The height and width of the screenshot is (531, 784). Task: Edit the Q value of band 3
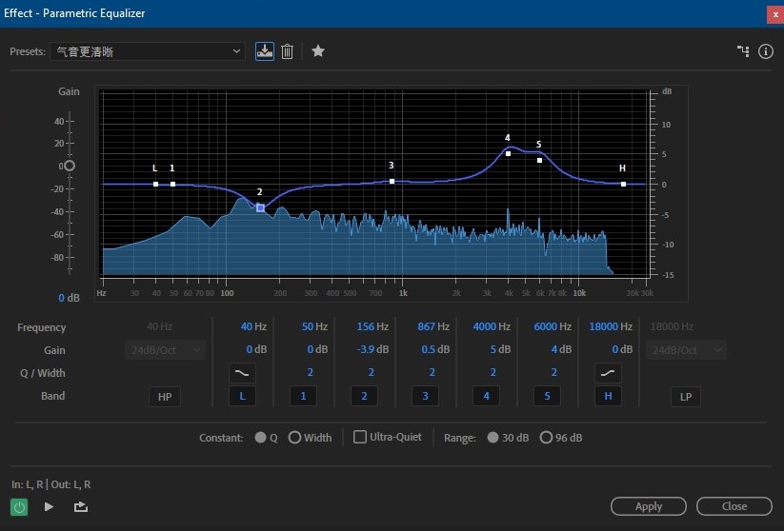point(432,373)
